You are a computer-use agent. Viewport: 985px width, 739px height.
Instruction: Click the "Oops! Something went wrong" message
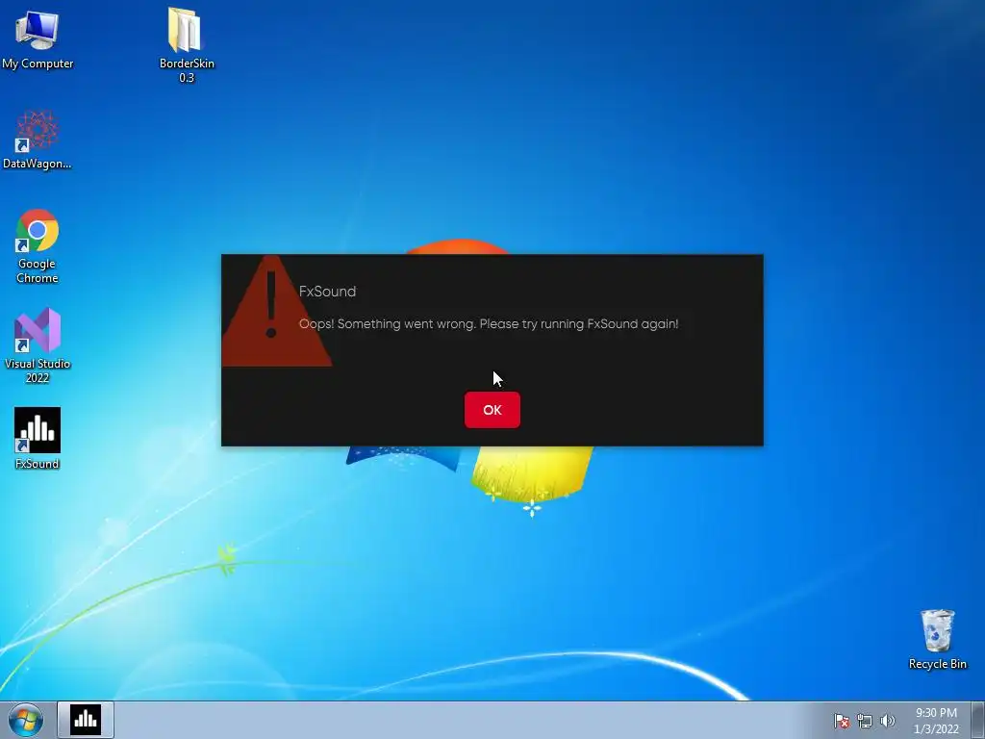pyautogui.click(x=489, y=324)
